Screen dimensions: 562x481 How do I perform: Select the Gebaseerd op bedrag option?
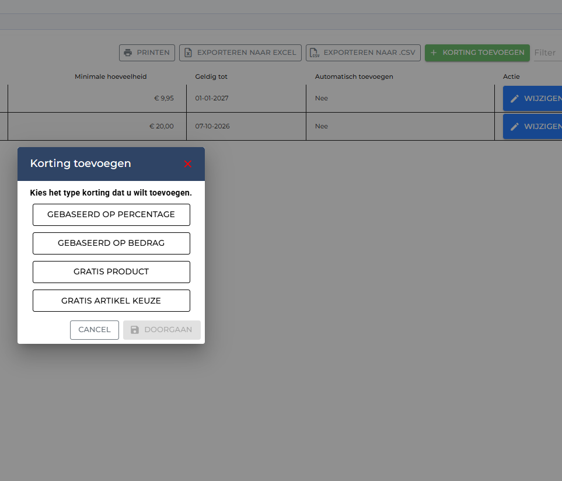tap(111, 243)
